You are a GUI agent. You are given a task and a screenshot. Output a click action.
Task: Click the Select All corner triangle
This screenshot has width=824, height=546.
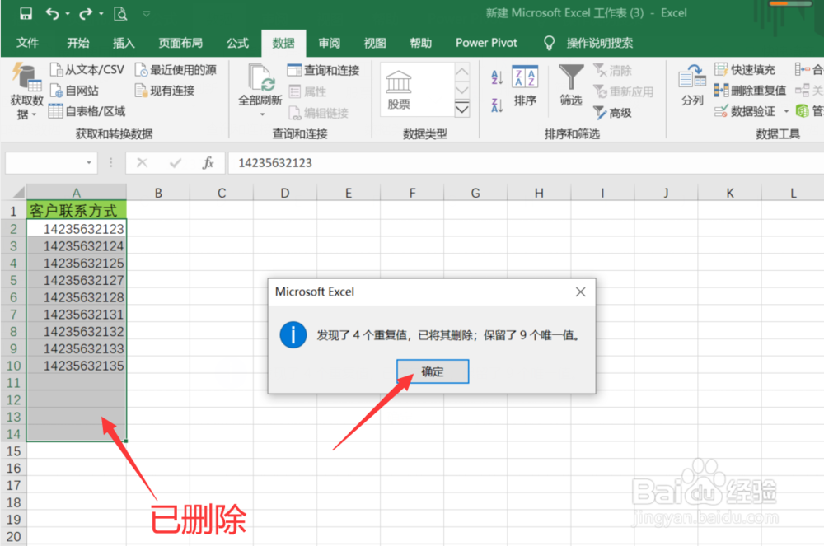point(19,193)
